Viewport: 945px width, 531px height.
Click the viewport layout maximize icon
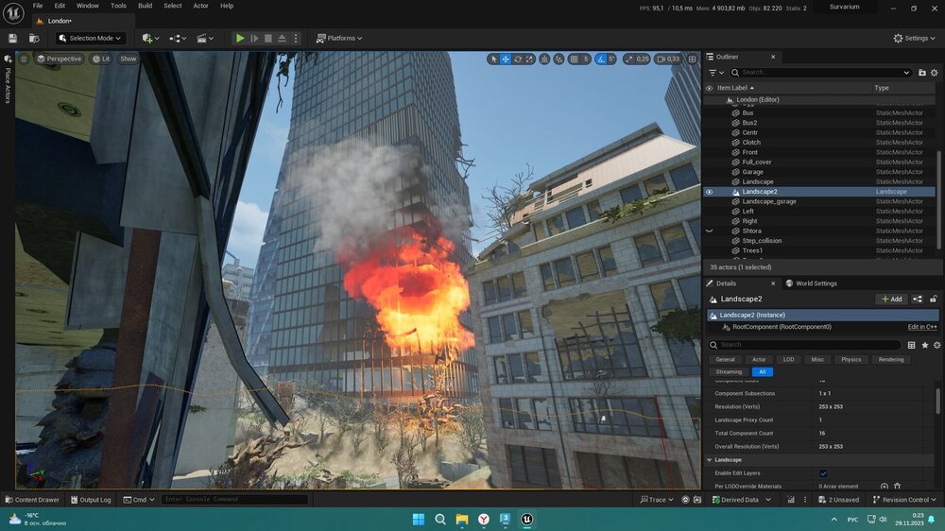point(692,59)
